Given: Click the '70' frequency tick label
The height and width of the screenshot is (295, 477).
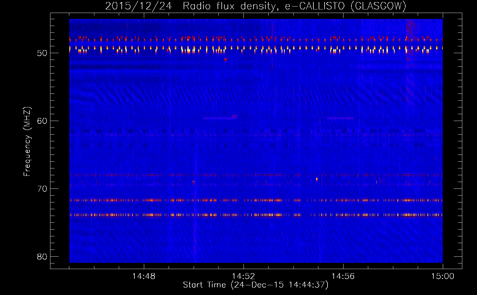Looking at the screenshot, I should point(42,189).
